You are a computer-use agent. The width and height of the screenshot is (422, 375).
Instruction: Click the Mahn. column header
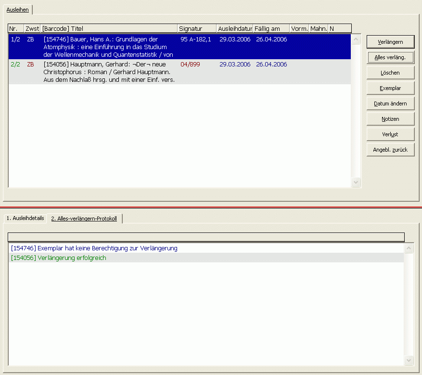319,28
